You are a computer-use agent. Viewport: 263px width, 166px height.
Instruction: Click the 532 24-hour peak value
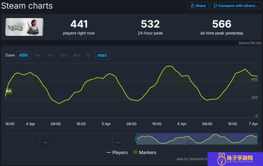[150, 24]
